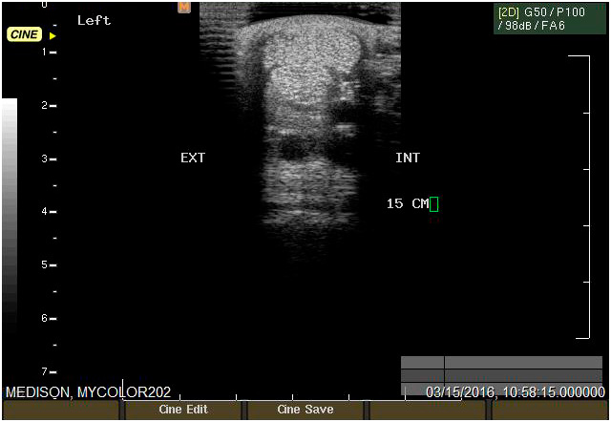Click the green text cursor after 15 CM
This screenshot has height=422, width=611.
click(434, 203)
